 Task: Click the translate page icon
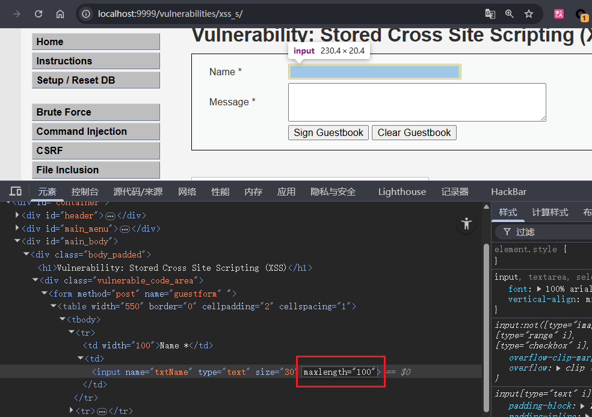(490, 14)
